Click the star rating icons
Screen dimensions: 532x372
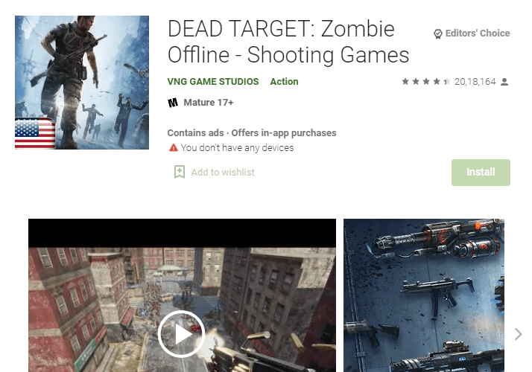426,82
